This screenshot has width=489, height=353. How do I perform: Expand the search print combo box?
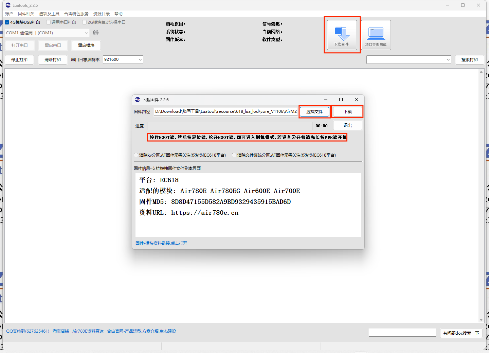click(409, 60)
